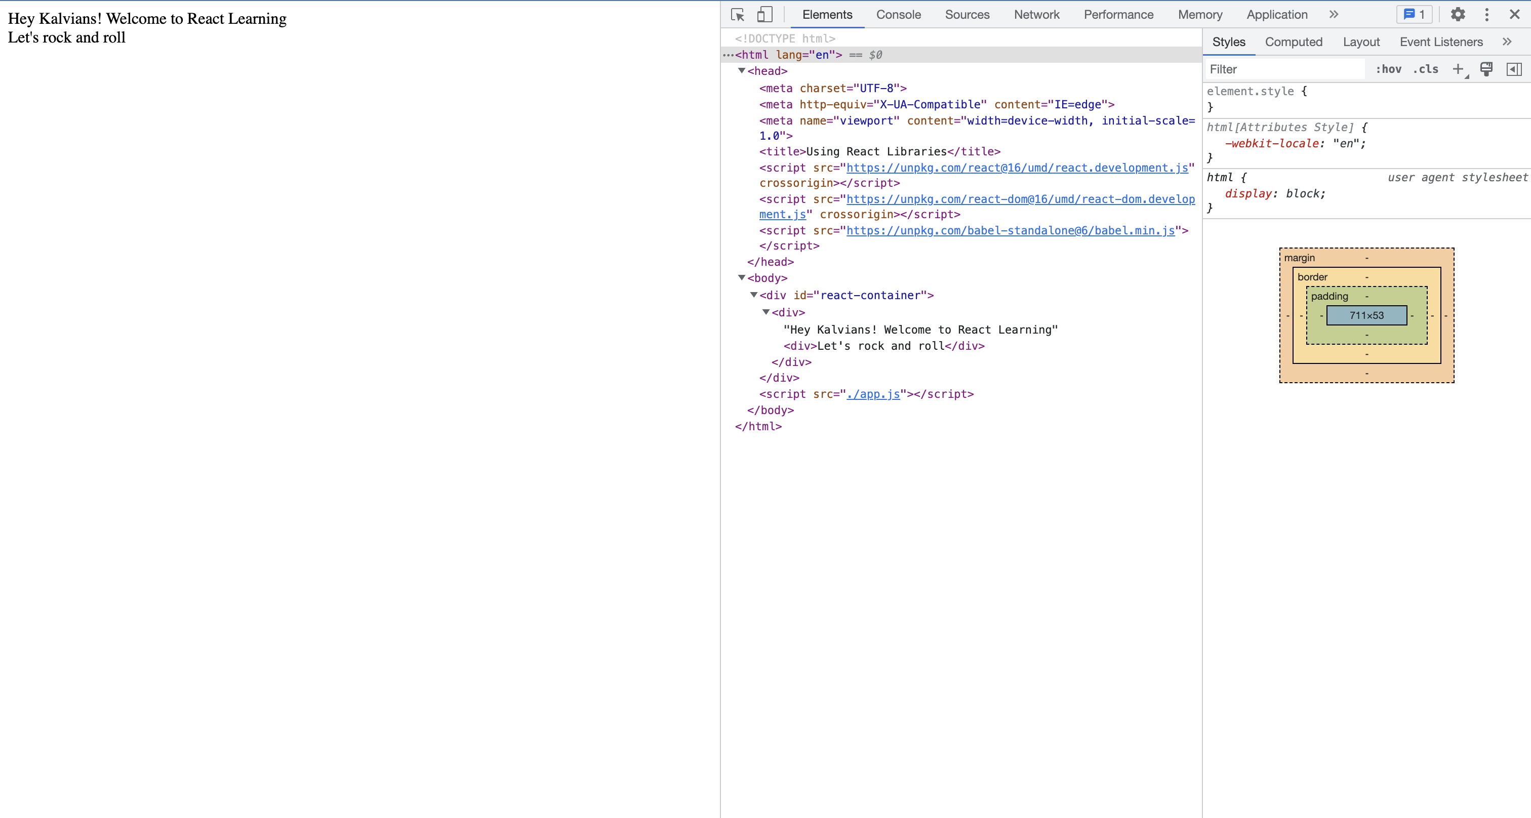Collapse the body element node

741,277
